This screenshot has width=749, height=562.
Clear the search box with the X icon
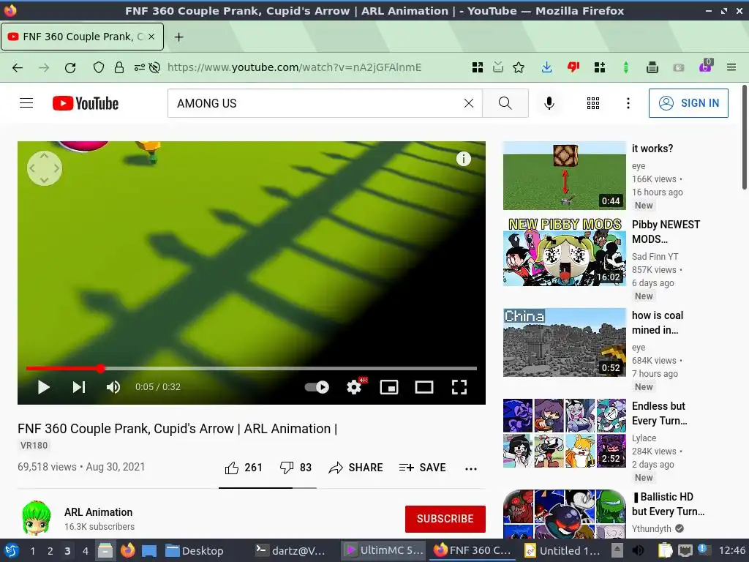[469, 103]
